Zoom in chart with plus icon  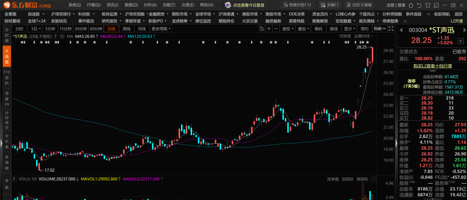[x=269, y=28]
